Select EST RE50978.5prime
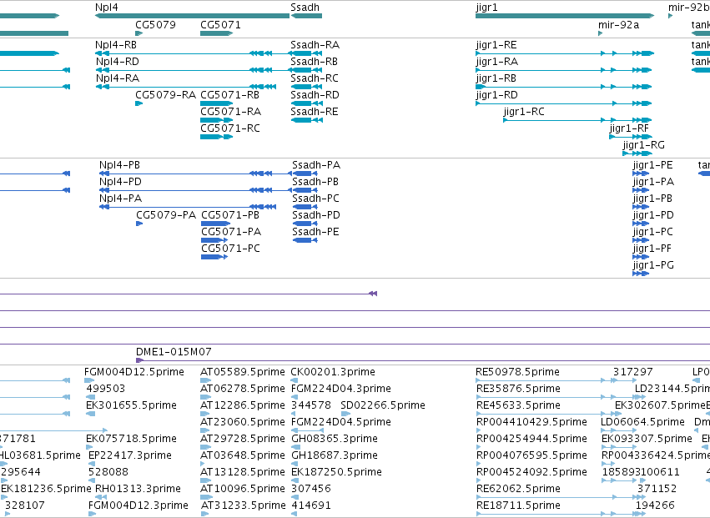 click(x=517, y=372)
